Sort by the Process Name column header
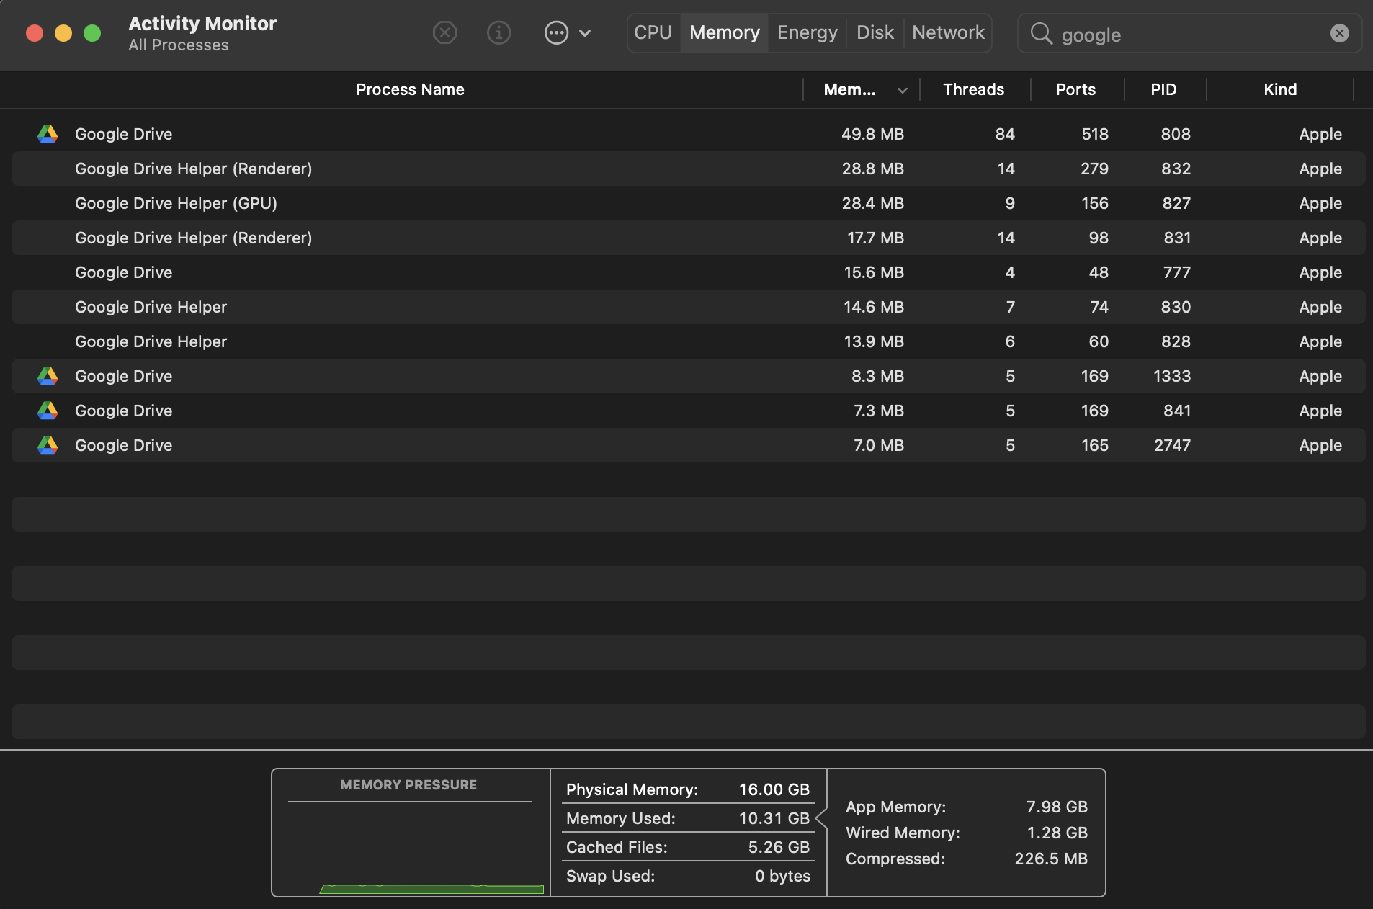Image resolution: width=1373 pixels, height=909 pixels. [x=410, y=89]
